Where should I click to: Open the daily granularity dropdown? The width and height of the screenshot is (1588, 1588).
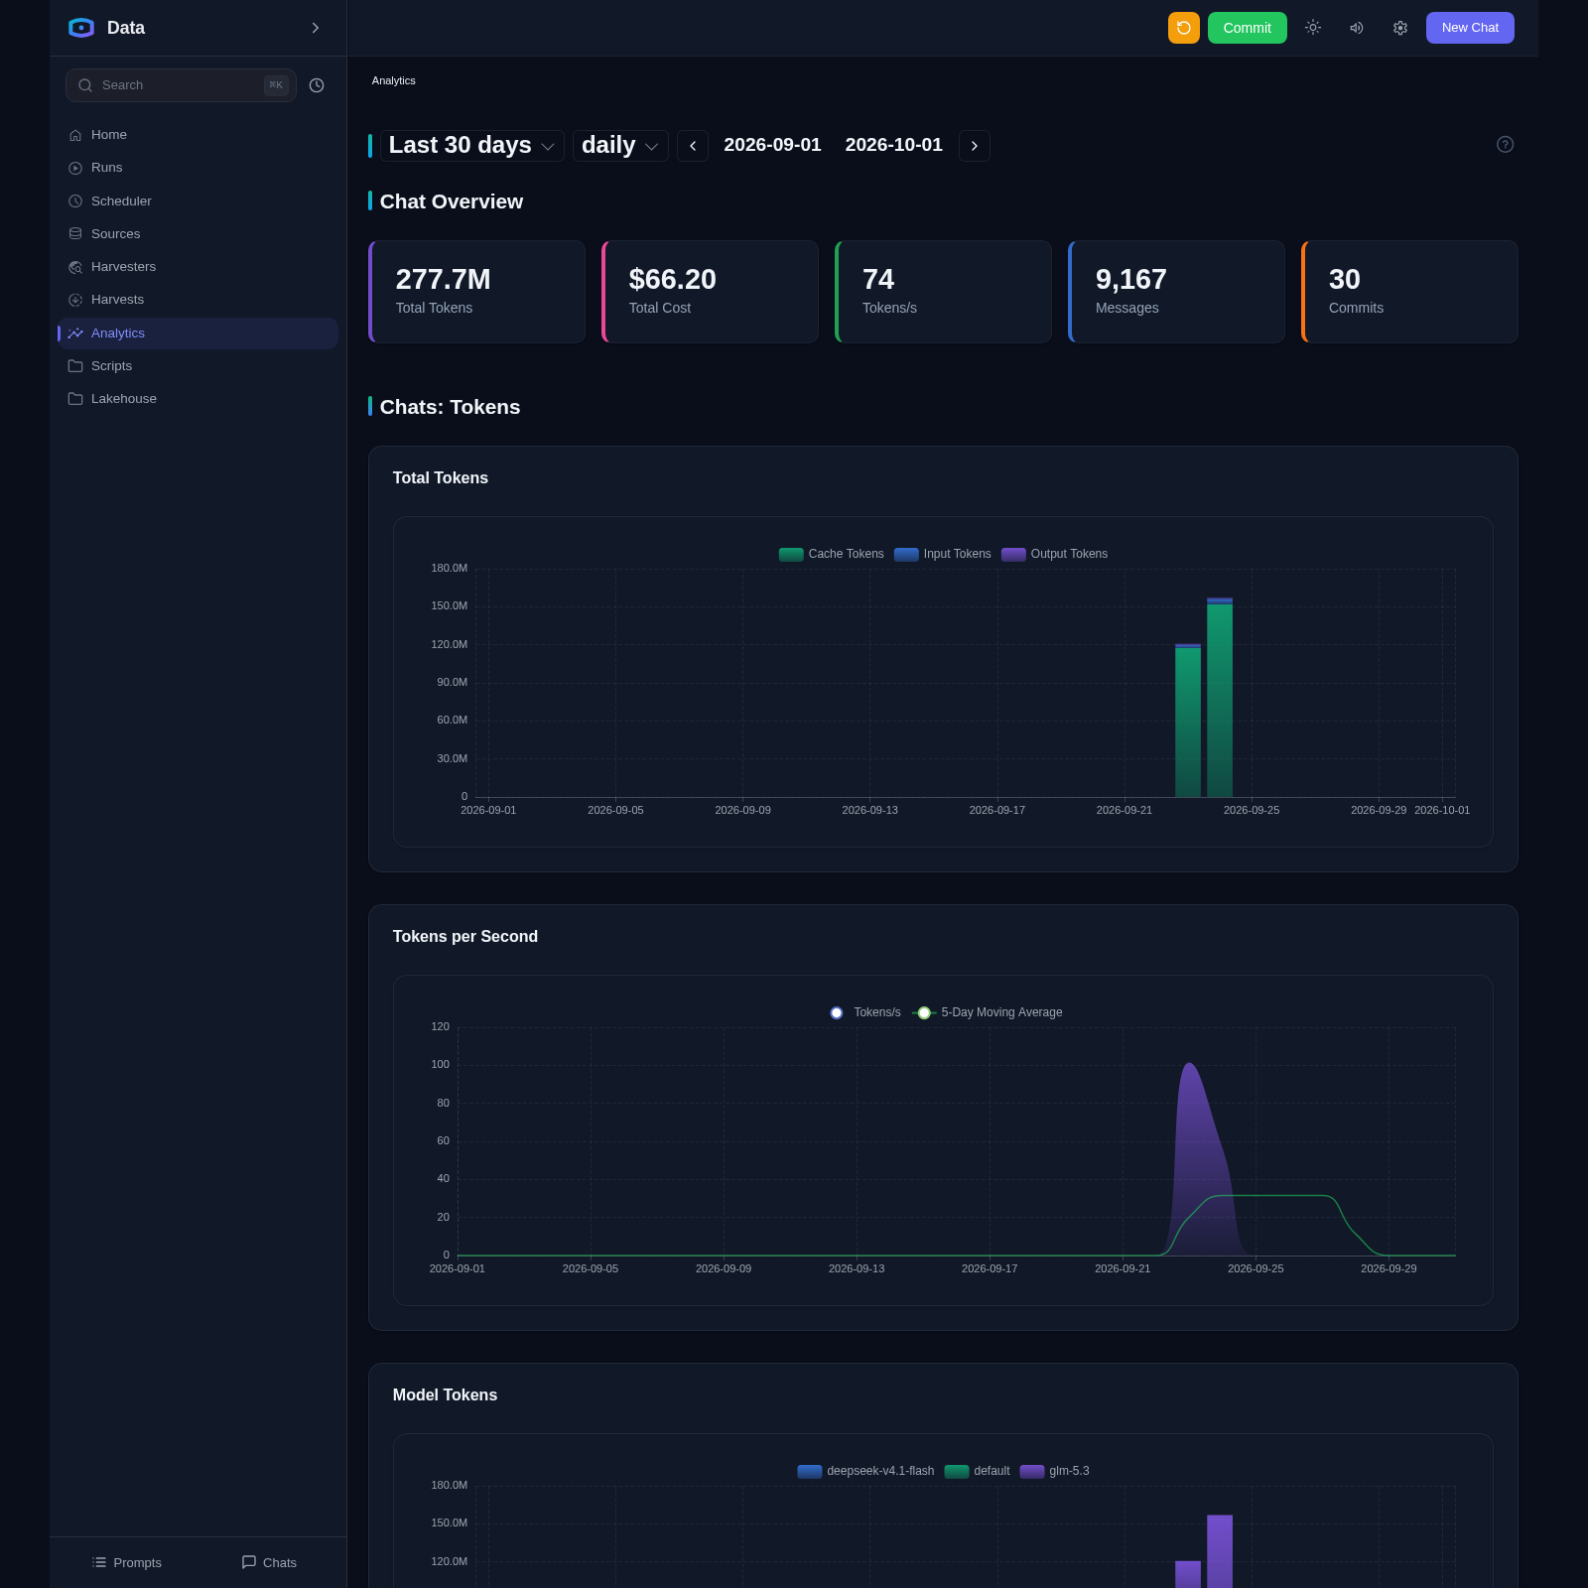[x=620, y=145]
